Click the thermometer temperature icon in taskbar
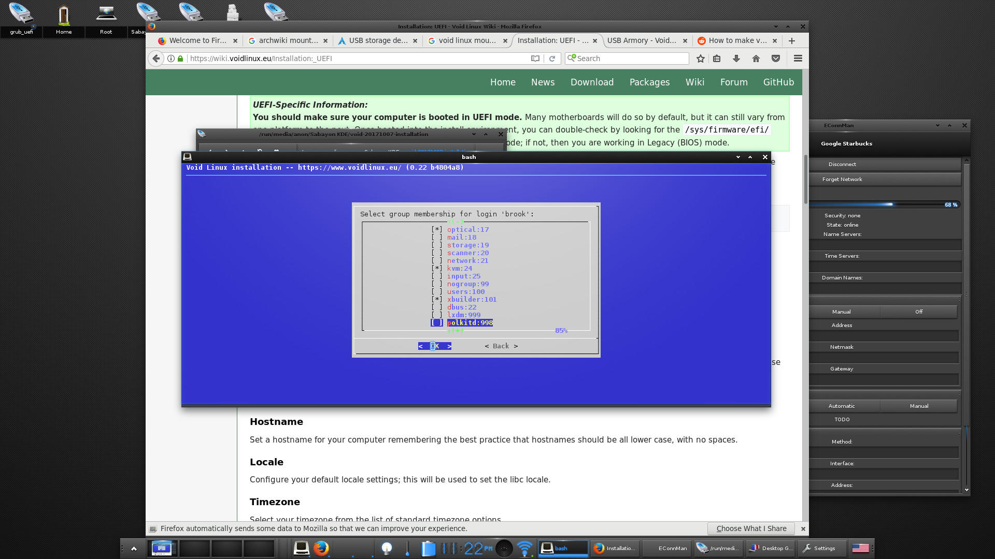The image size is (995, 559). 407,548
